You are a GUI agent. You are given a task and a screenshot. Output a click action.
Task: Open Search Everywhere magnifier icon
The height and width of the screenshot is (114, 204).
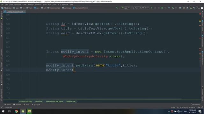tap(198, 8)
